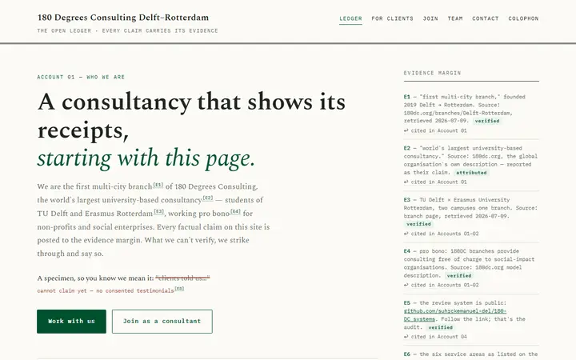Open footnote E1 after multi-city branch

[x=158, y=185]
